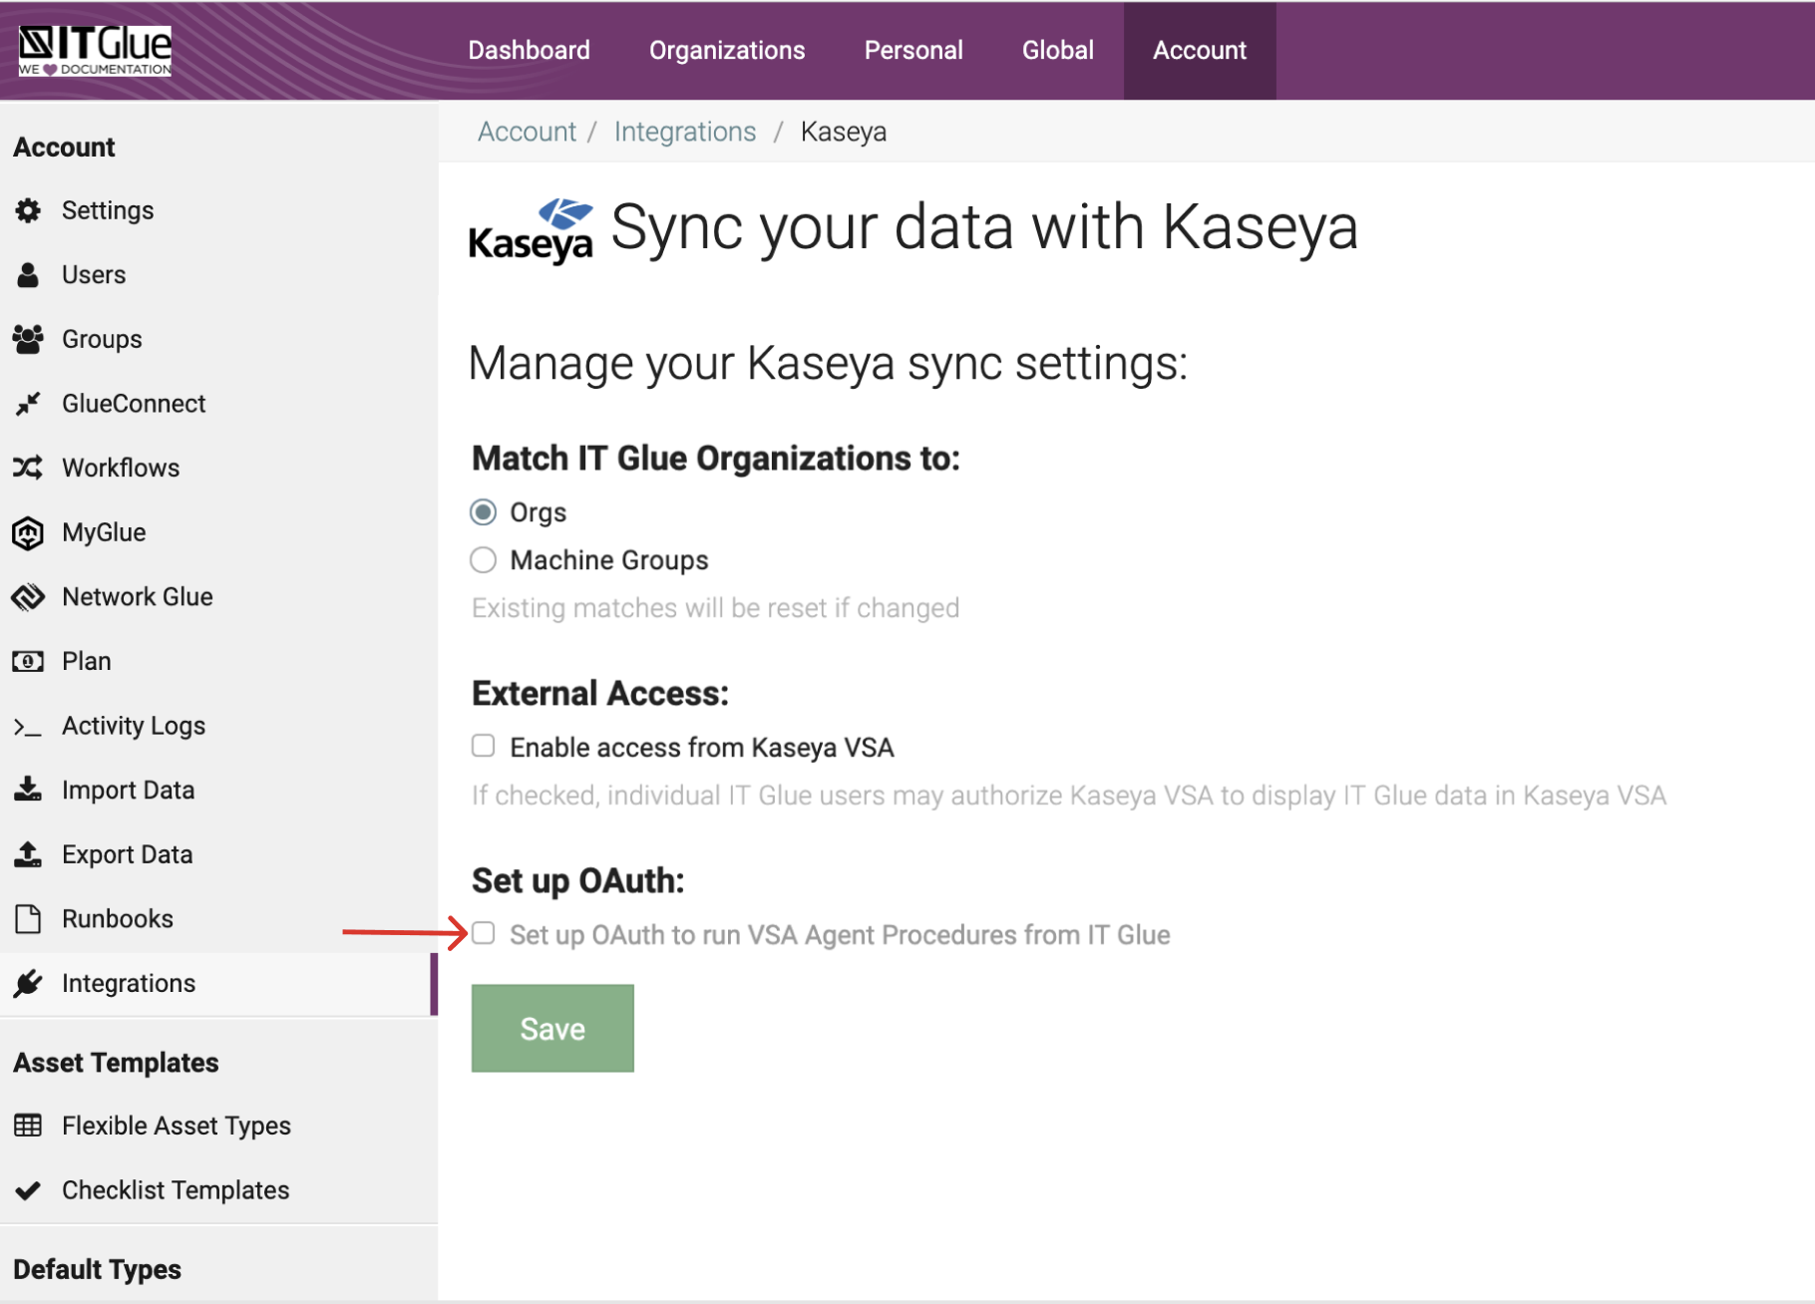Click the 'Set up OAuth to run VSA' label
Viewport: 1815px width, 1304px height.
tap(840, 935)
